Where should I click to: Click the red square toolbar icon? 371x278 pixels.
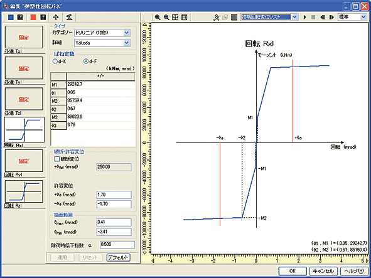33,17
